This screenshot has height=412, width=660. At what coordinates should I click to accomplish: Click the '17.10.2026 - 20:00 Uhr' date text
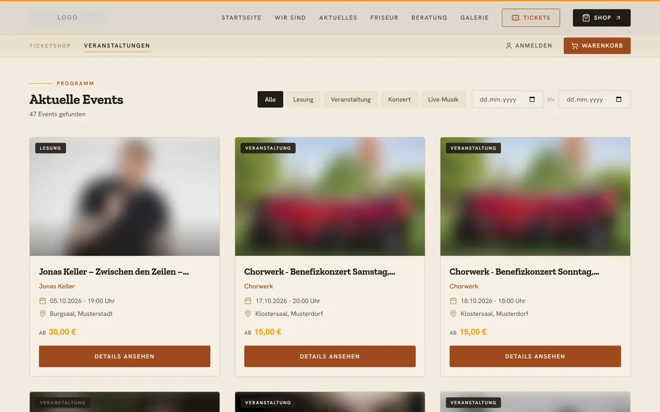pos(288,301)
